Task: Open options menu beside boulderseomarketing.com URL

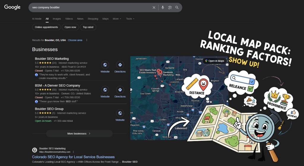Action: [x=73, y=152]
